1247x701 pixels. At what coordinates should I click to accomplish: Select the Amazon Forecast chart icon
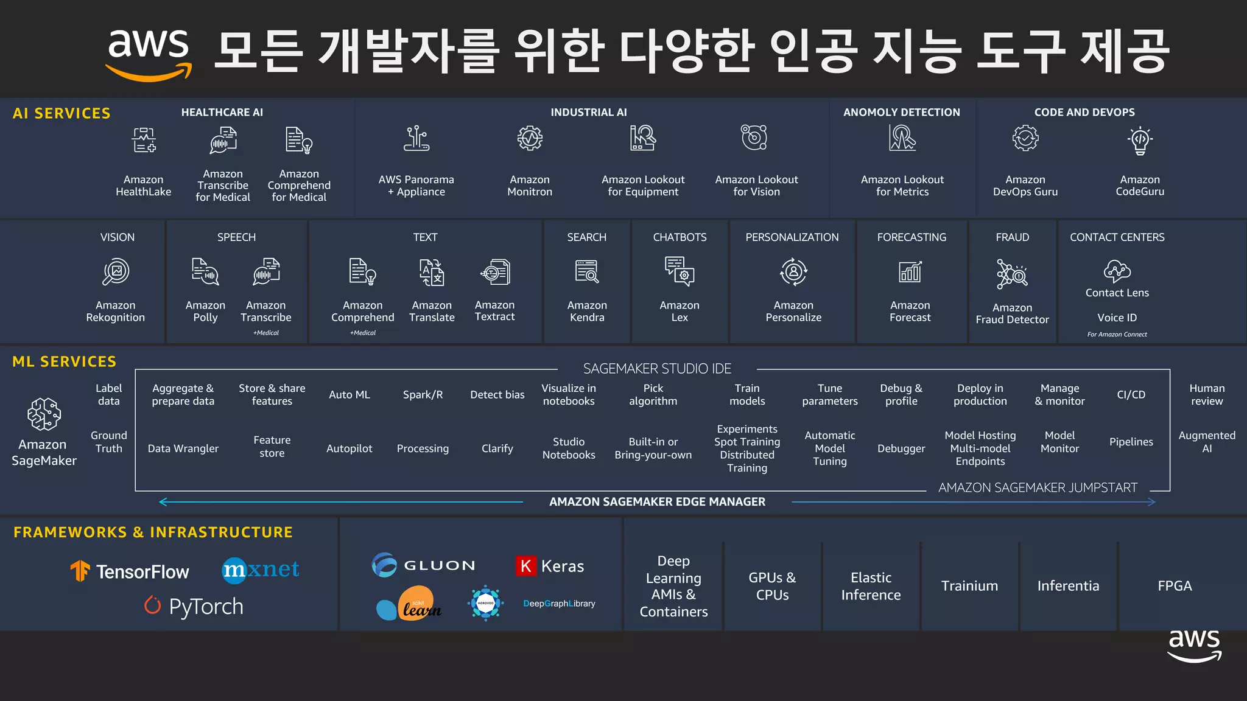pyautogui.click(x=910, y=271)
